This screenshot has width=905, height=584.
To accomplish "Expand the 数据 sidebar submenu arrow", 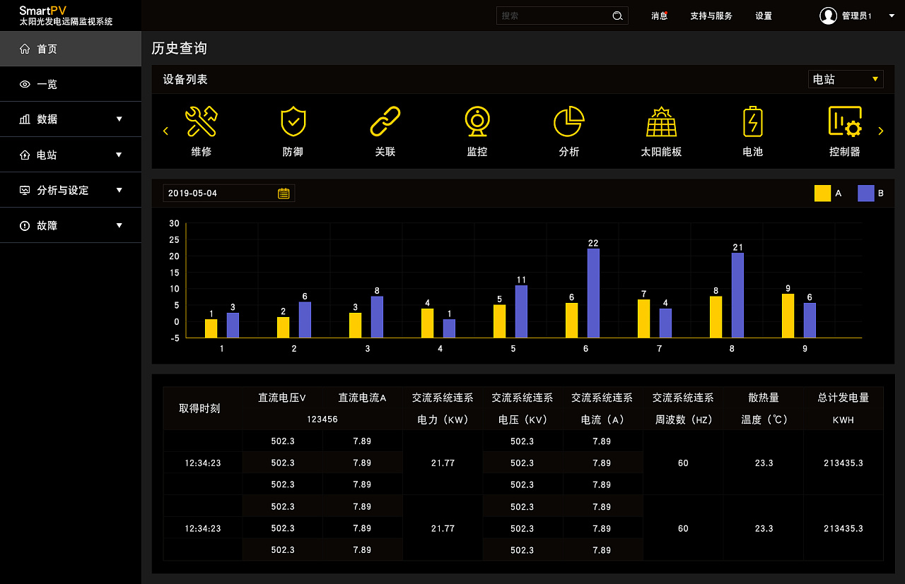I will click(119, 119).
